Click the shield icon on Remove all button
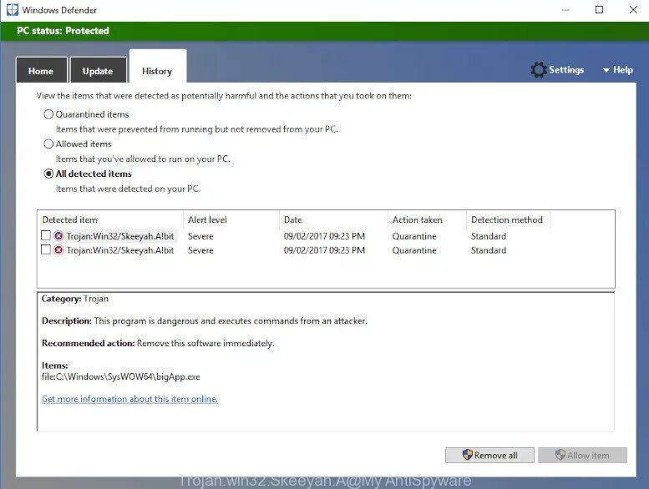649x489 pixels. click(x=467, y=455)
